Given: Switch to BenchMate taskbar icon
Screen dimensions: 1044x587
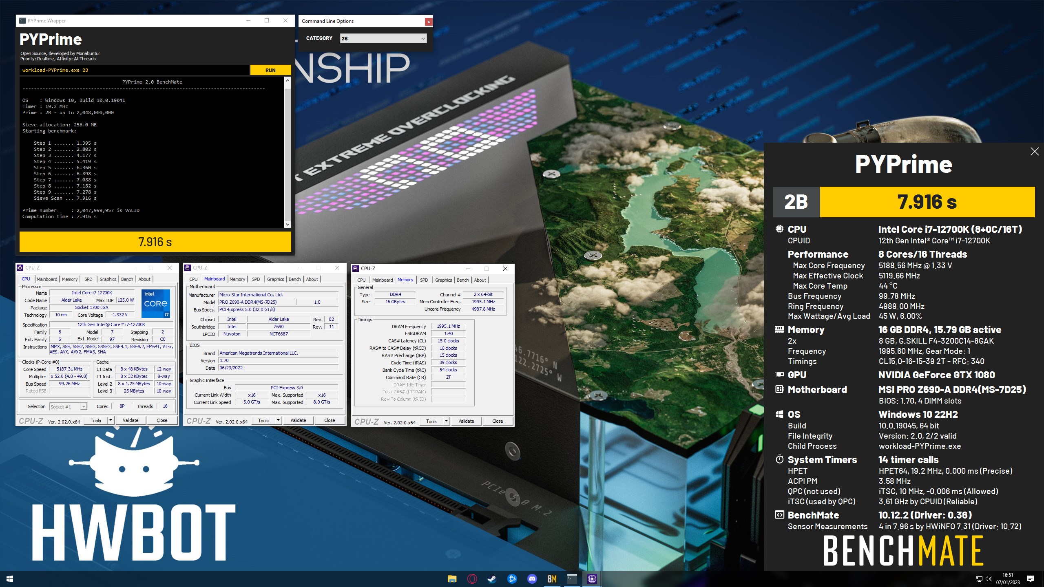Looking at the screenshot, I should [x=552, y=579].
